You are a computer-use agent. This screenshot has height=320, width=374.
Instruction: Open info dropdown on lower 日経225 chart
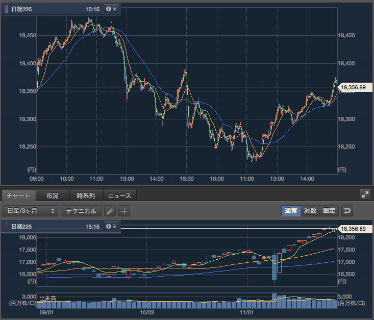[x=111, y=226]
